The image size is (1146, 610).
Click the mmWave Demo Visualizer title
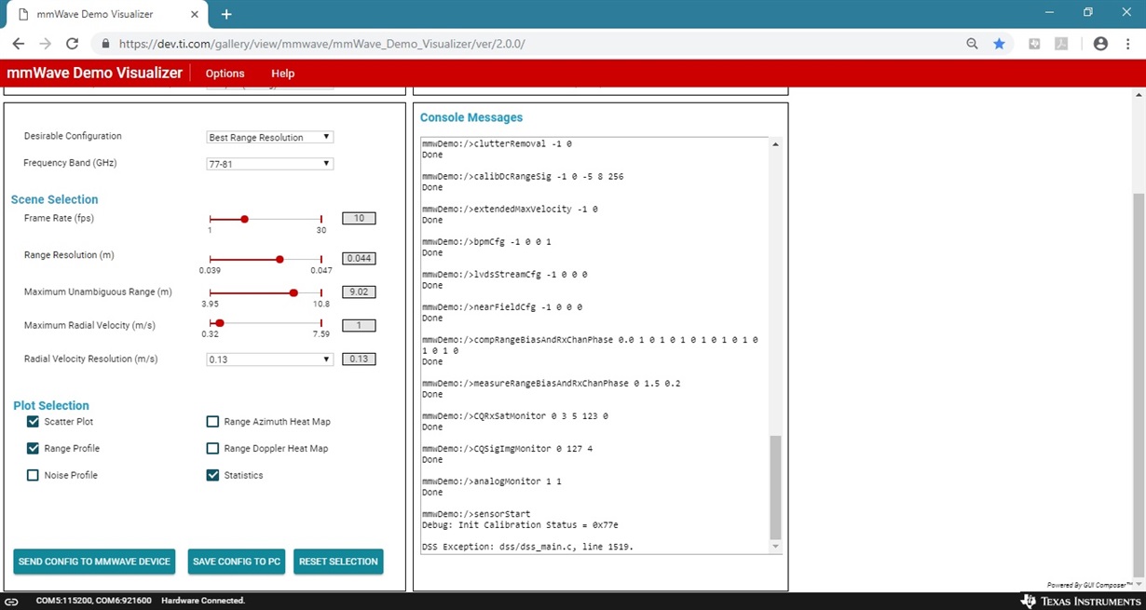[94, 73]
